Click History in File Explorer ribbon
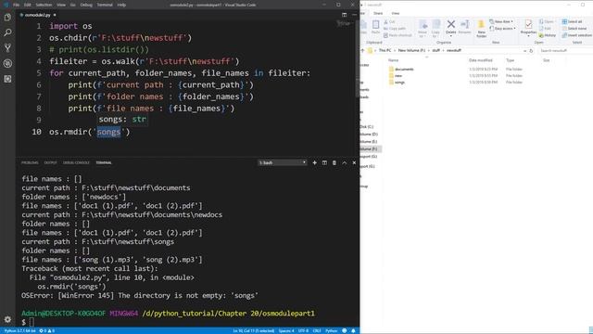The image size is (593, 334). [x=548, y=35]
